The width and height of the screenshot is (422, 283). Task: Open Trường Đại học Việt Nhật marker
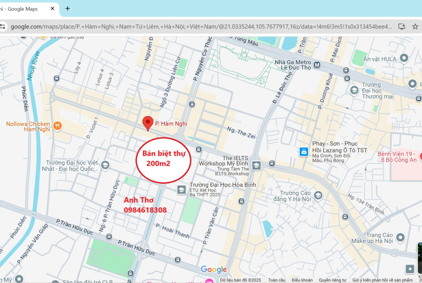(105, 165)
